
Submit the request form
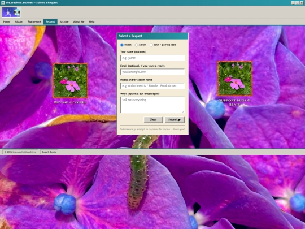[x=175, y=120]
